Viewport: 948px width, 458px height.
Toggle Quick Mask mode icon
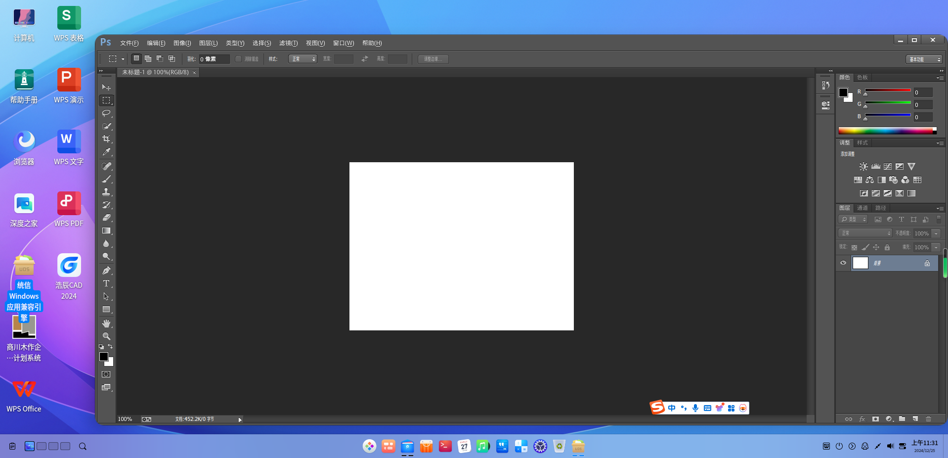(x=106, y=374)
